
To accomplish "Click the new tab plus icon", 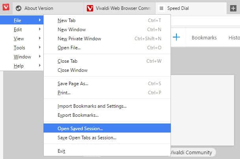I will [x=233, y=8].
